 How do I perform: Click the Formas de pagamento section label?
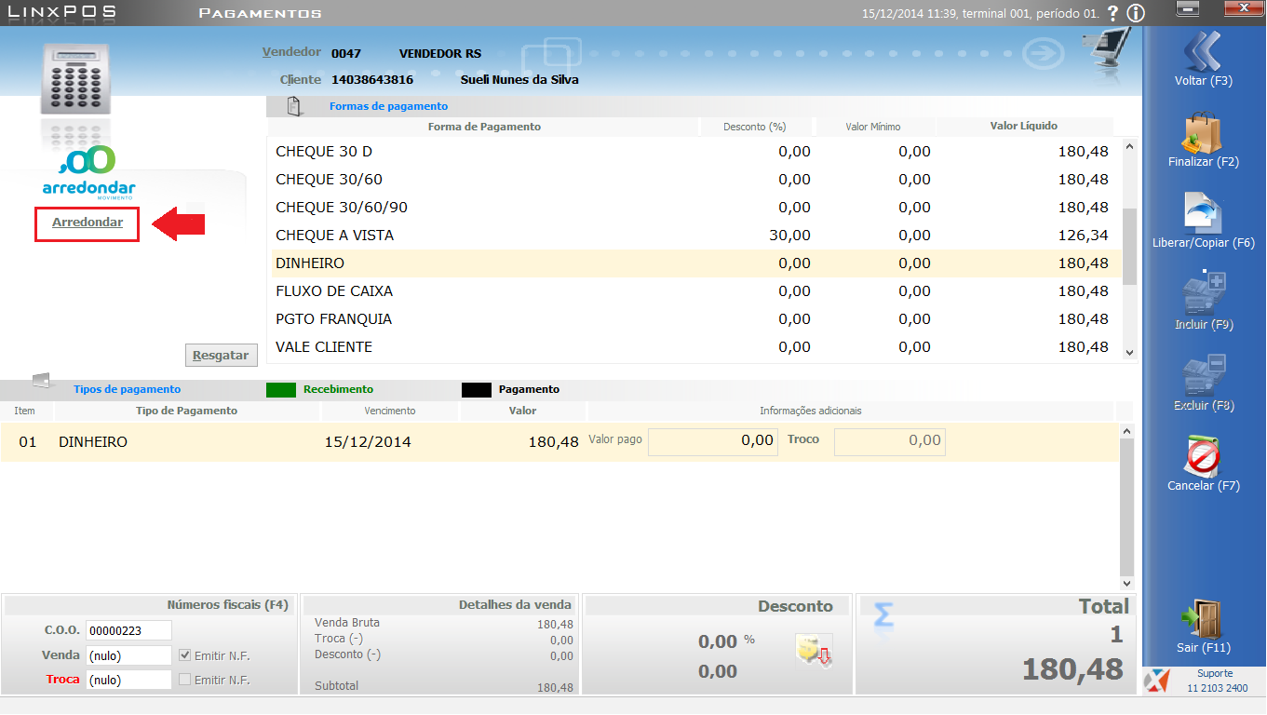[388, 106]
